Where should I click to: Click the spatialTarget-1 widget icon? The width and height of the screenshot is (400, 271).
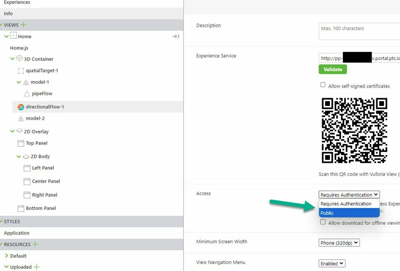pos(21,71)
